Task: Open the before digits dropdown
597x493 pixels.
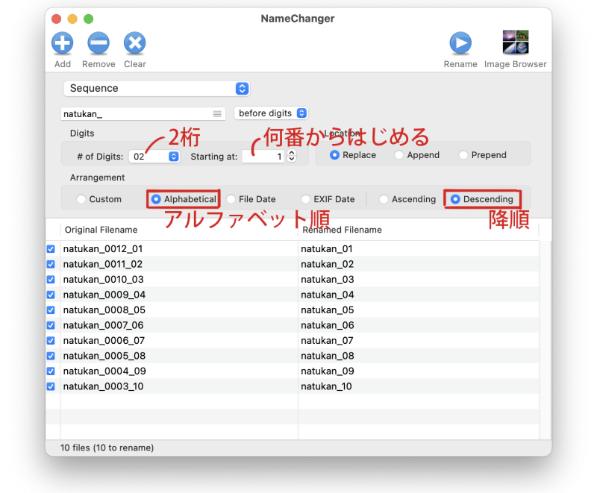Action: [x=271, y=113]
